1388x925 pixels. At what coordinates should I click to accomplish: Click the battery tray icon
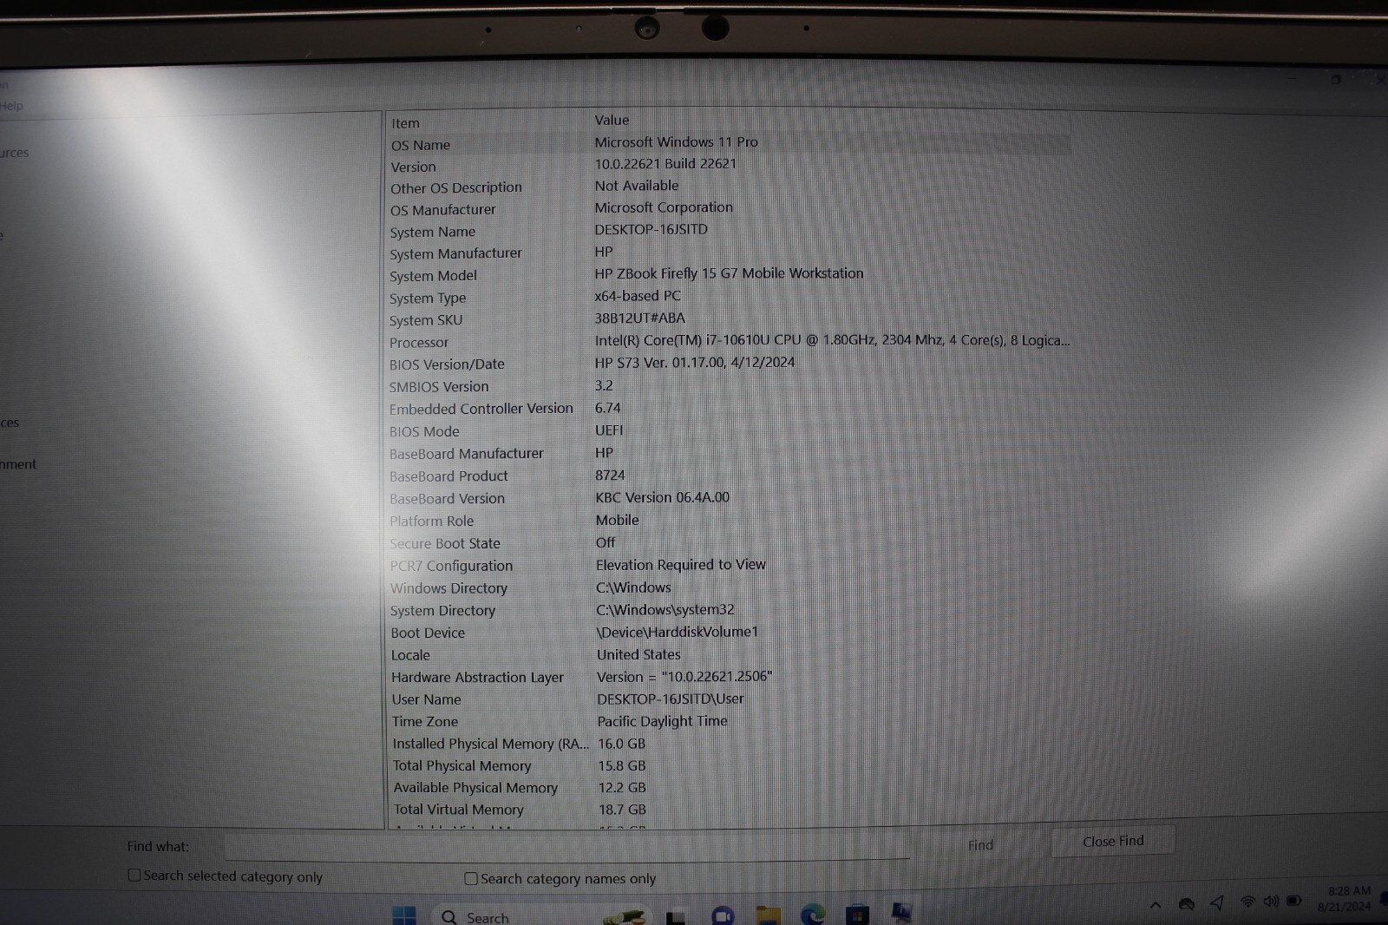(x=1293, y=901)
